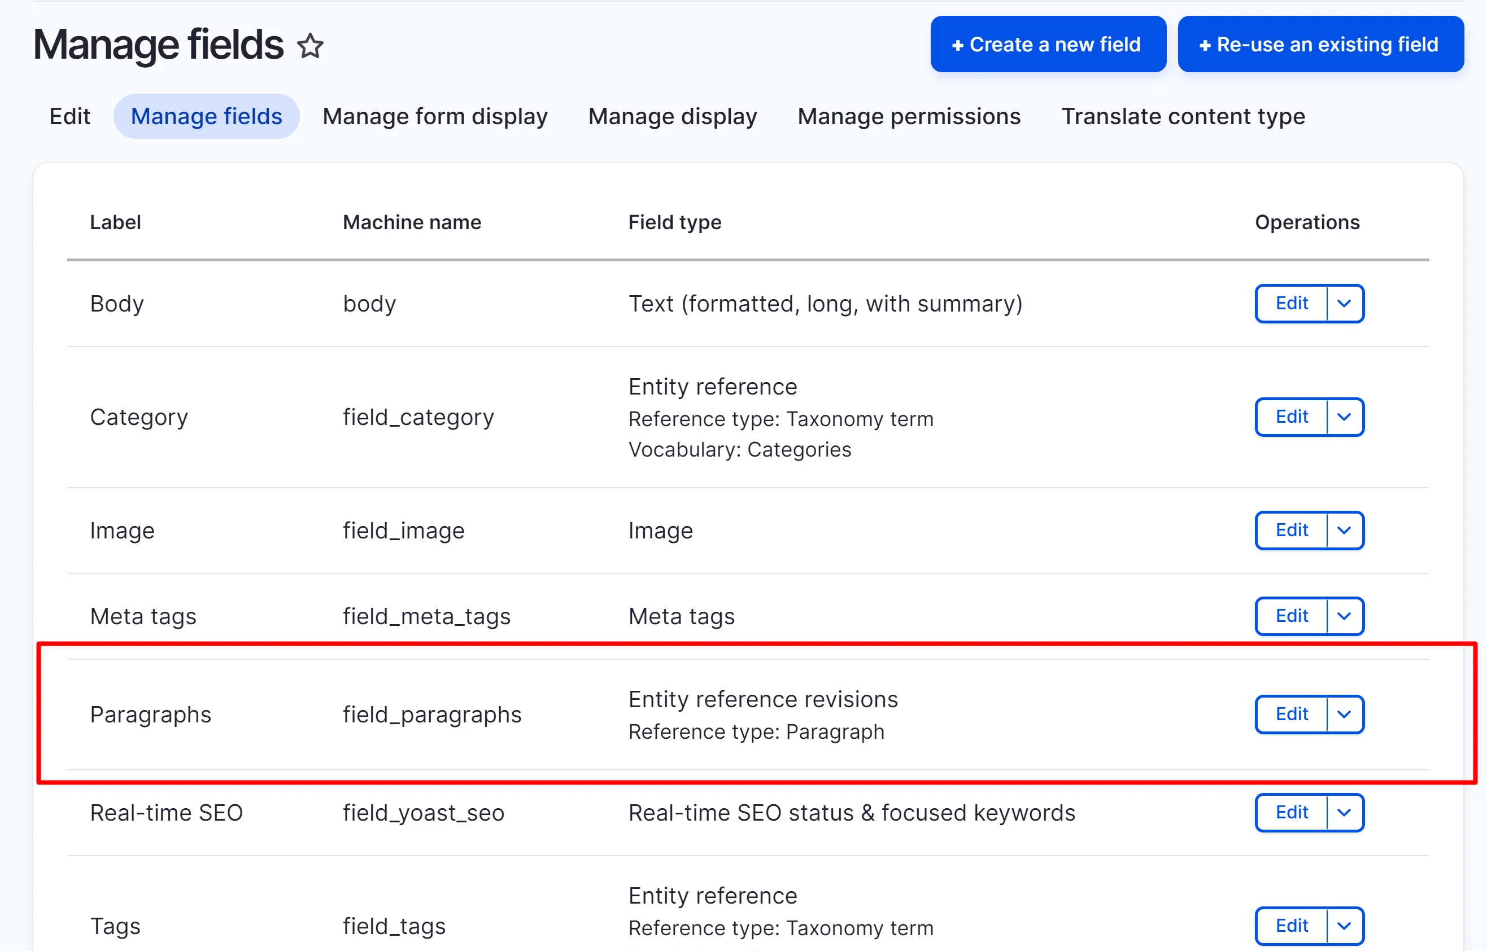Click Re-use an existing field button
This screenshot has height=951, width=1487.
click(1320, 45)
